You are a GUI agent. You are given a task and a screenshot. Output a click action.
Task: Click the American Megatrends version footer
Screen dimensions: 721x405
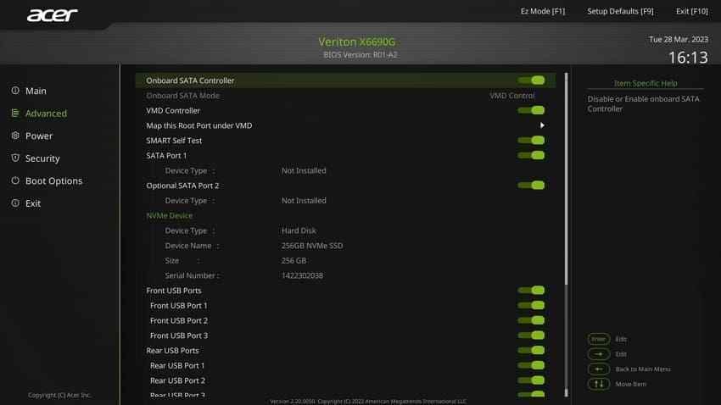pyautogui.click(x=368, y=402)
